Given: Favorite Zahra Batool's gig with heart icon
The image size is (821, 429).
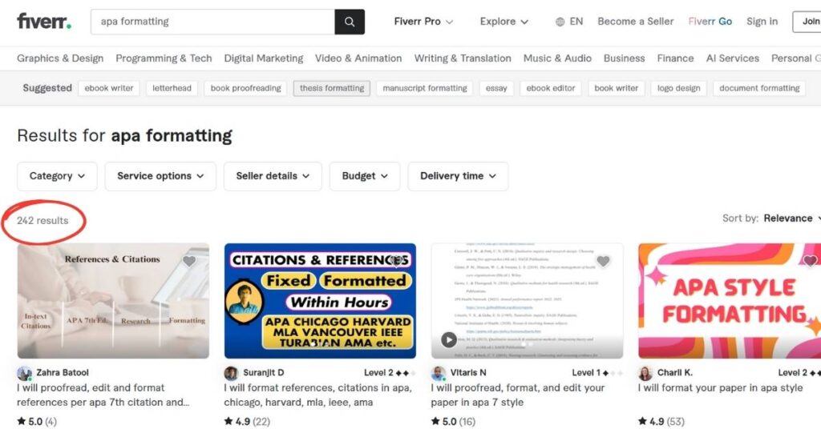Looking at the screenshot, I should (x=189, y=261).
